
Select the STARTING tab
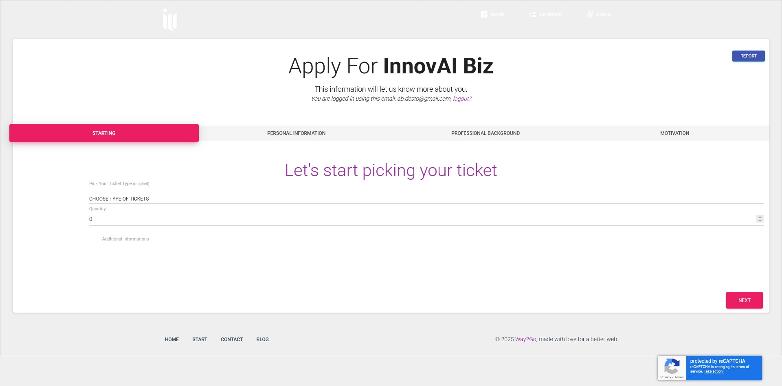(104, 133)
